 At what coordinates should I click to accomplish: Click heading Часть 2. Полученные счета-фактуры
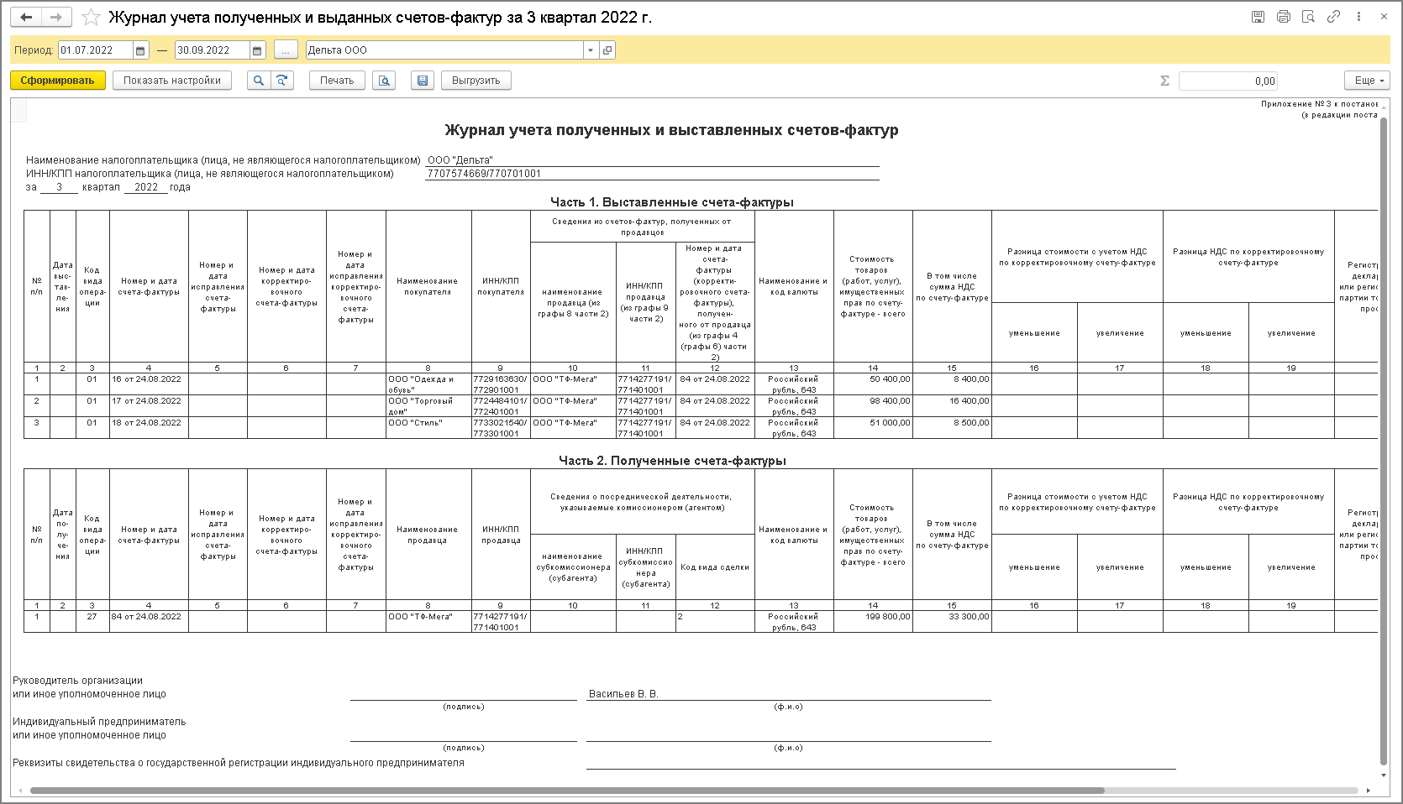(672, 461)
